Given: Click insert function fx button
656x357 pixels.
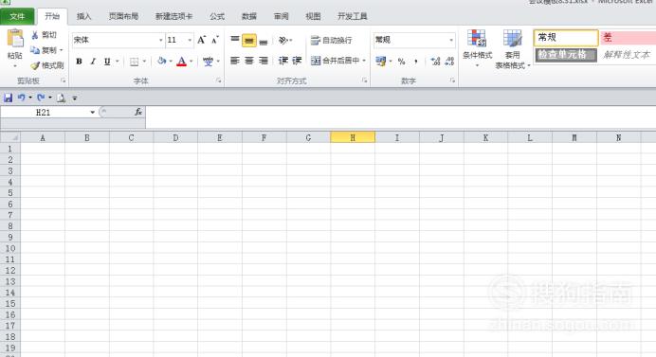Looking at the screenshot, I should tap(138, 112).
